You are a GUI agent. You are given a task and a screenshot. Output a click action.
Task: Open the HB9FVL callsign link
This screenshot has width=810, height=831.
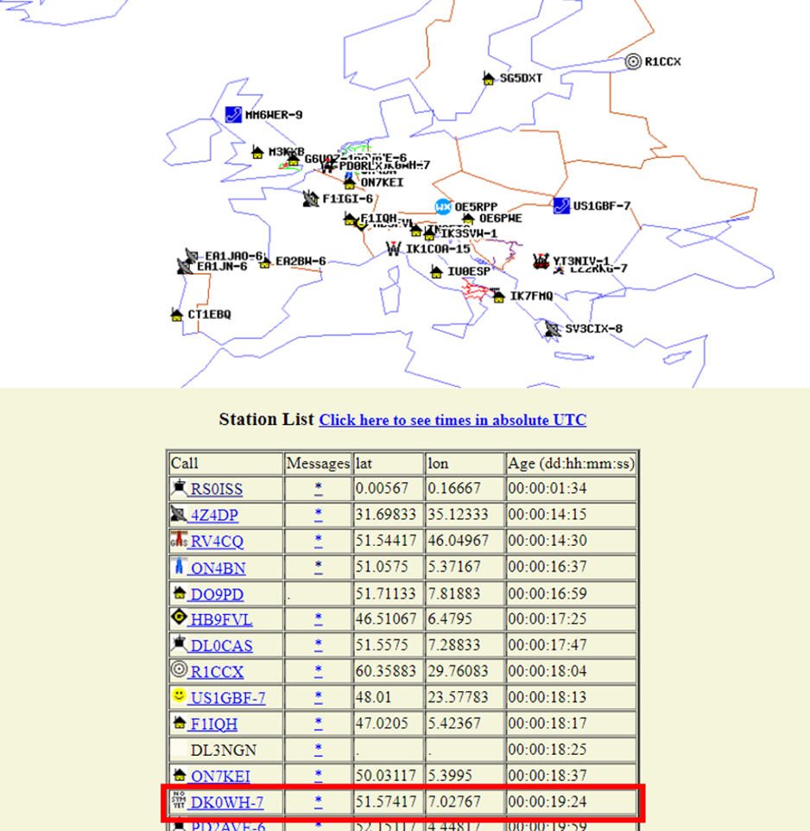pos(221,619)
